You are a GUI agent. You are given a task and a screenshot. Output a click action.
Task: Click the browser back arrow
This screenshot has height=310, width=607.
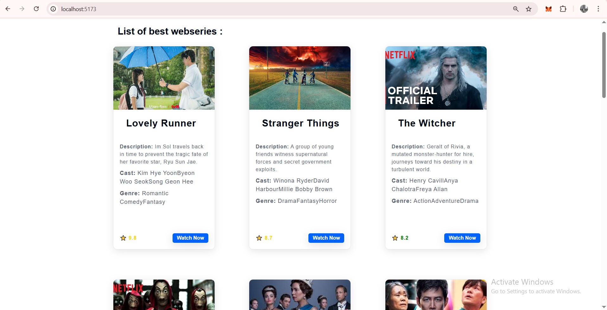pyautogui.click(x=8, y=9)
